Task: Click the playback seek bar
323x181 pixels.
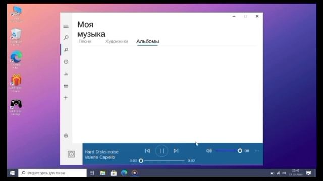Action: 163,161
